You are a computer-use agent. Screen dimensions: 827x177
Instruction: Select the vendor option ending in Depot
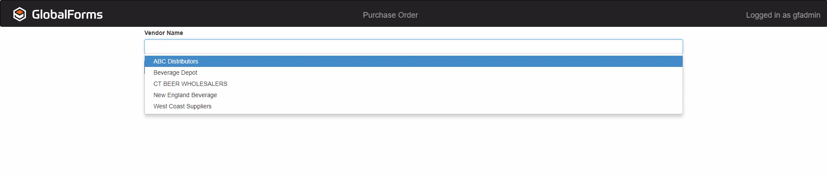tap(175, 73)
